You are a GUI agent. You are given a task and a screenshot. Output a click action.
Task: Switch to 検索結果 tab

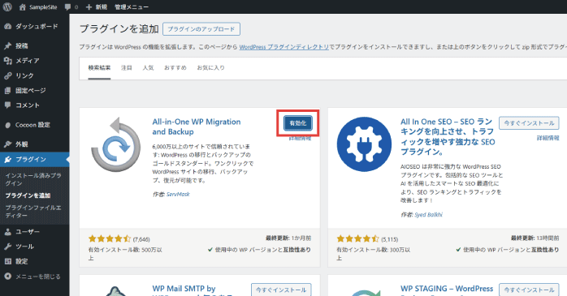(99, 67)
